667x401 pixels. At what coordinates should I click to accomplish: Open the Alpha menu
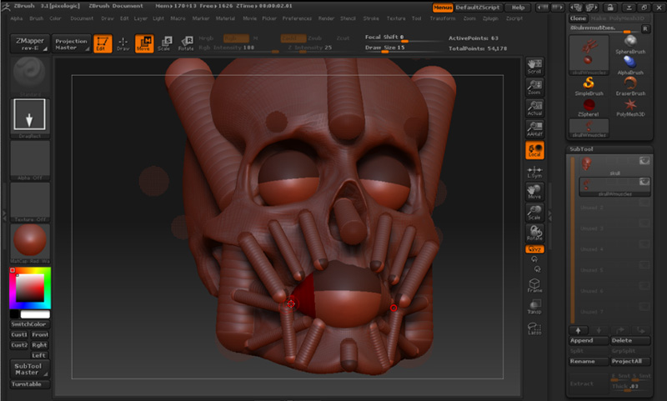[x=17, y=18]
